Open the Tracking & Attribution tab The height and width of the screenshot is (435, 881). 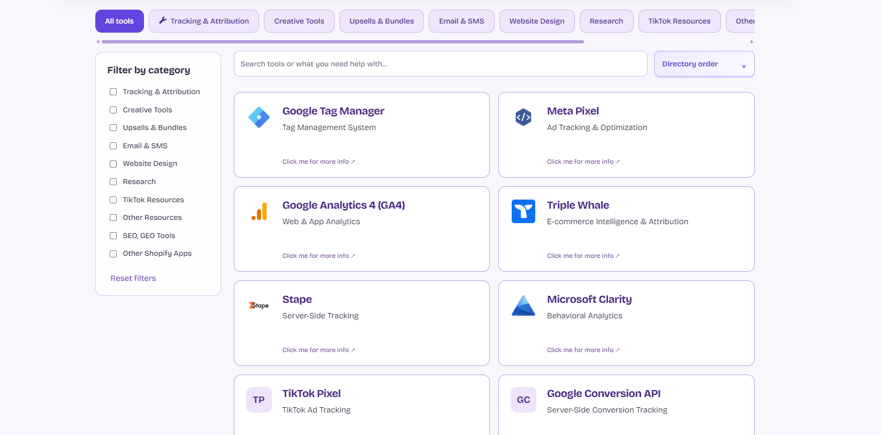[x=204, y=21]
